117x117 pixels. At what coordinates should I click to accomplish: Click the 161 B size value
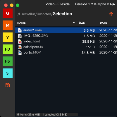90,47
